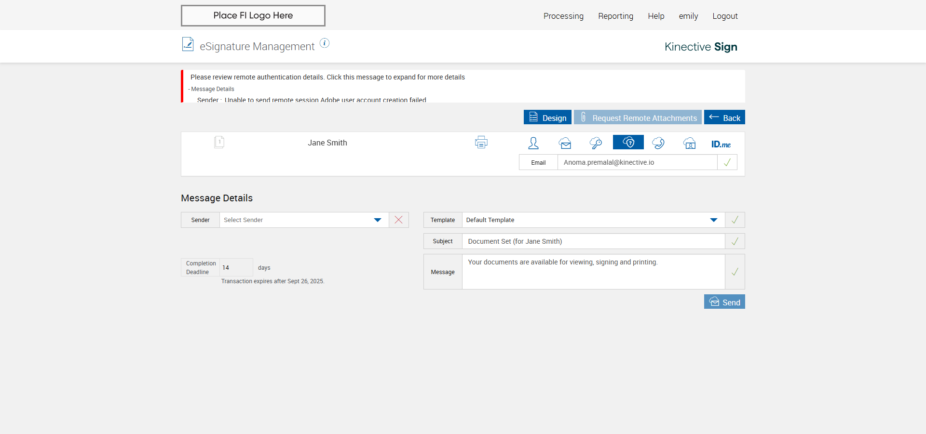Click the red X next to Sender
Image resolution: width=926 pixels, height=434 pixels.
click(399, 220)
